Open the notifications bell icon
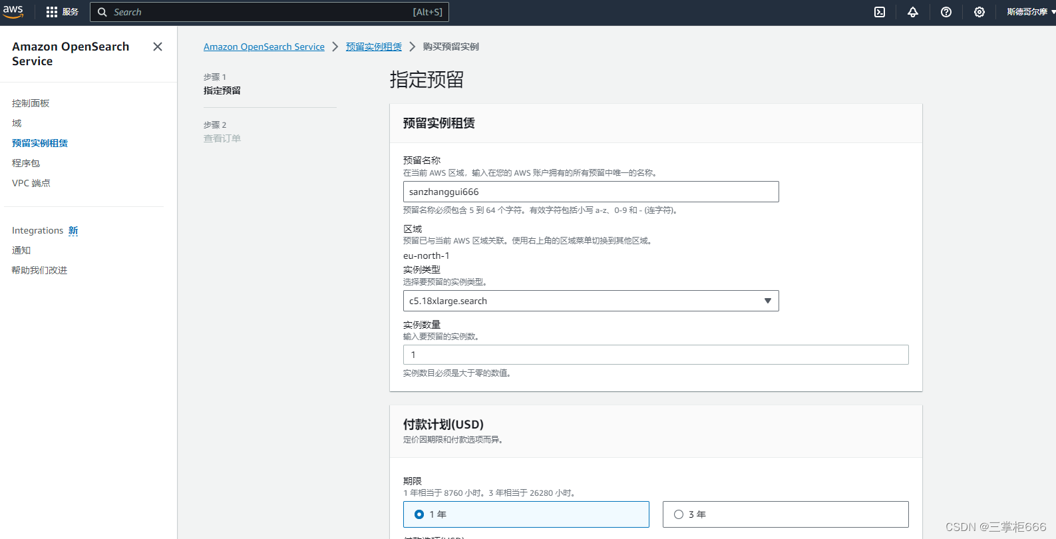 [x=913, y=12]
